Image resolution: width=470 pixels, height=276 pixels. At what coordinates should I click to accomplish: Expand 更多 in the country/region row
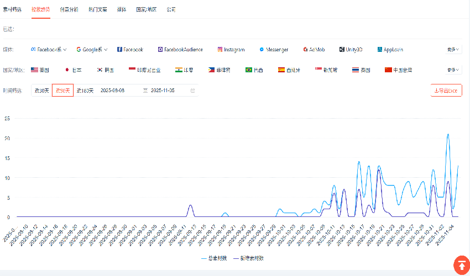453,70
